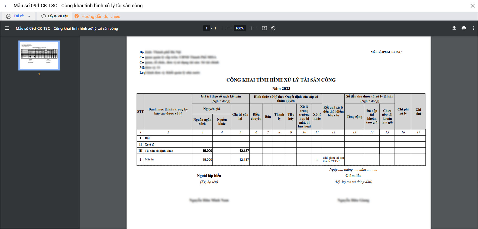Click the Lấy lại dữ liệu refresh icon
The width and height of the screenshot is (478, 229).
click(43, 16)
